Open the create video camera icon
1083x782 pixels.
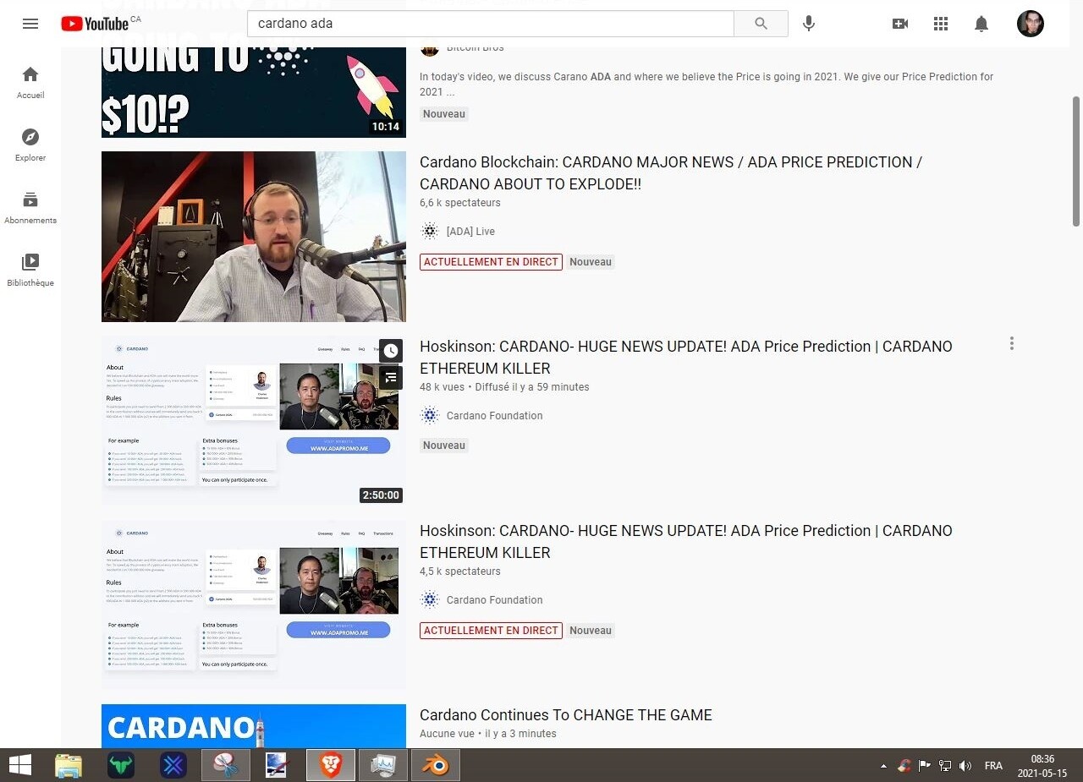point(900,24)
